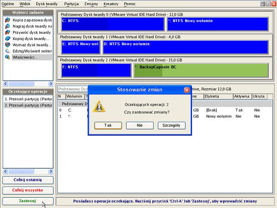277x208 pixels.
Task: Click the Cofnij ostatnią button
Action: pos(28,180)
